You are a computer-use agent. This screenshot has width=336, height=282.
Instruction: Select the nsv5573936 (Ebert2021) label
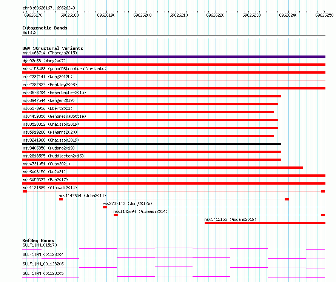48,108
